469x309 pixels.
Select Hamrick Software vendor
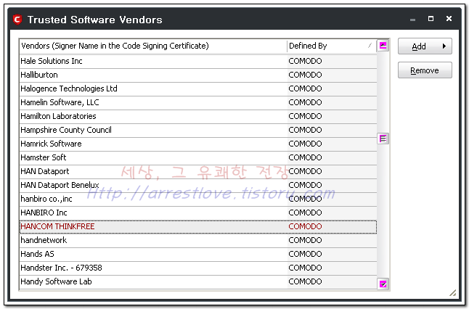pyautogui.click(x=198, y=144)
